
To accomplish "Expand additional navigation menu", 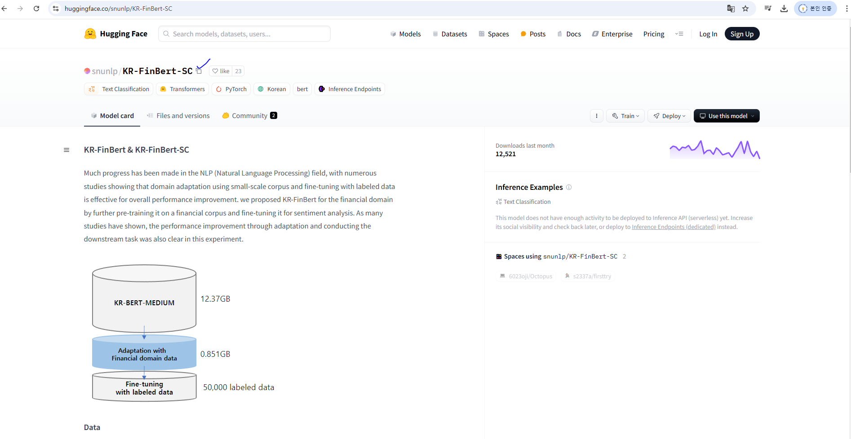I will click(x=679, y=34).
